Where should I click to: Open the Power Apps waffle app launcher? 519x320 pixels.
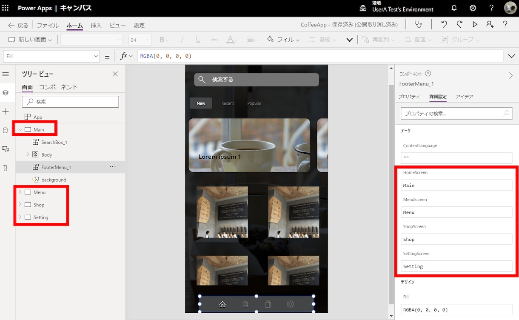click(6, 8)
